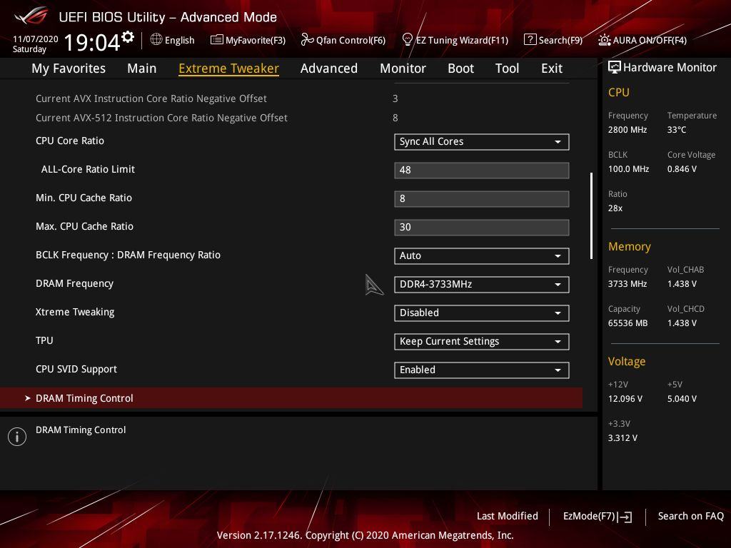Open the BCLK Frequency DRAM Ratio dropdown
This screenshot has height=548, width=731.
482,256
